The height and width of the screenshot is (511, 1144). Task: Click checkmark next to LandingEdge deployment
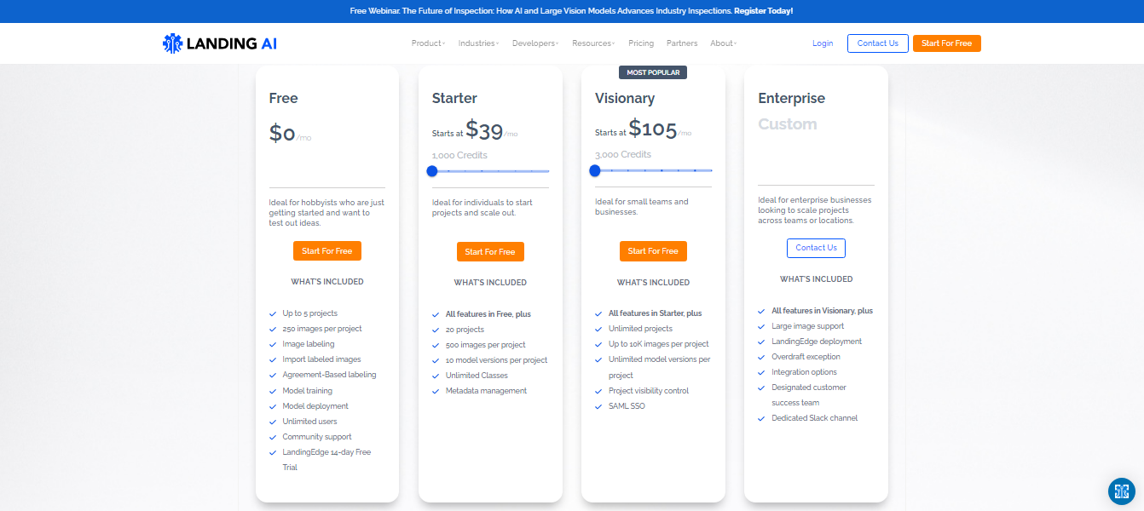point(762,342)
